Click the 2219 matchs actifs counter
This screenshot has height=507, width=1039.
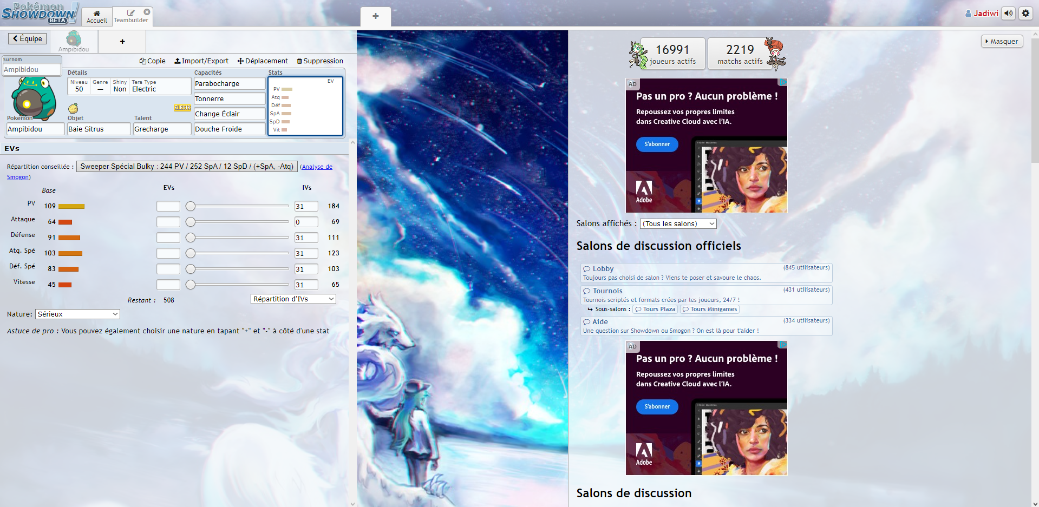(740, 54)
